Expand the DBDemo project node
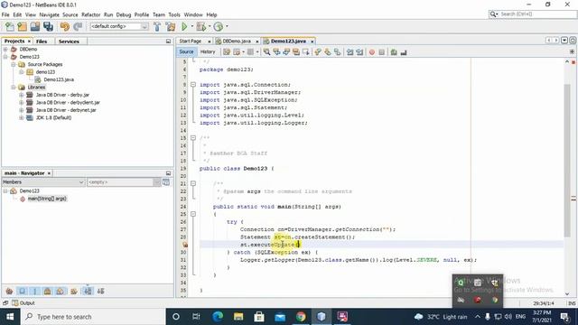Image resolution: width=578 pixels, height=325 pixels. point(5,49)
